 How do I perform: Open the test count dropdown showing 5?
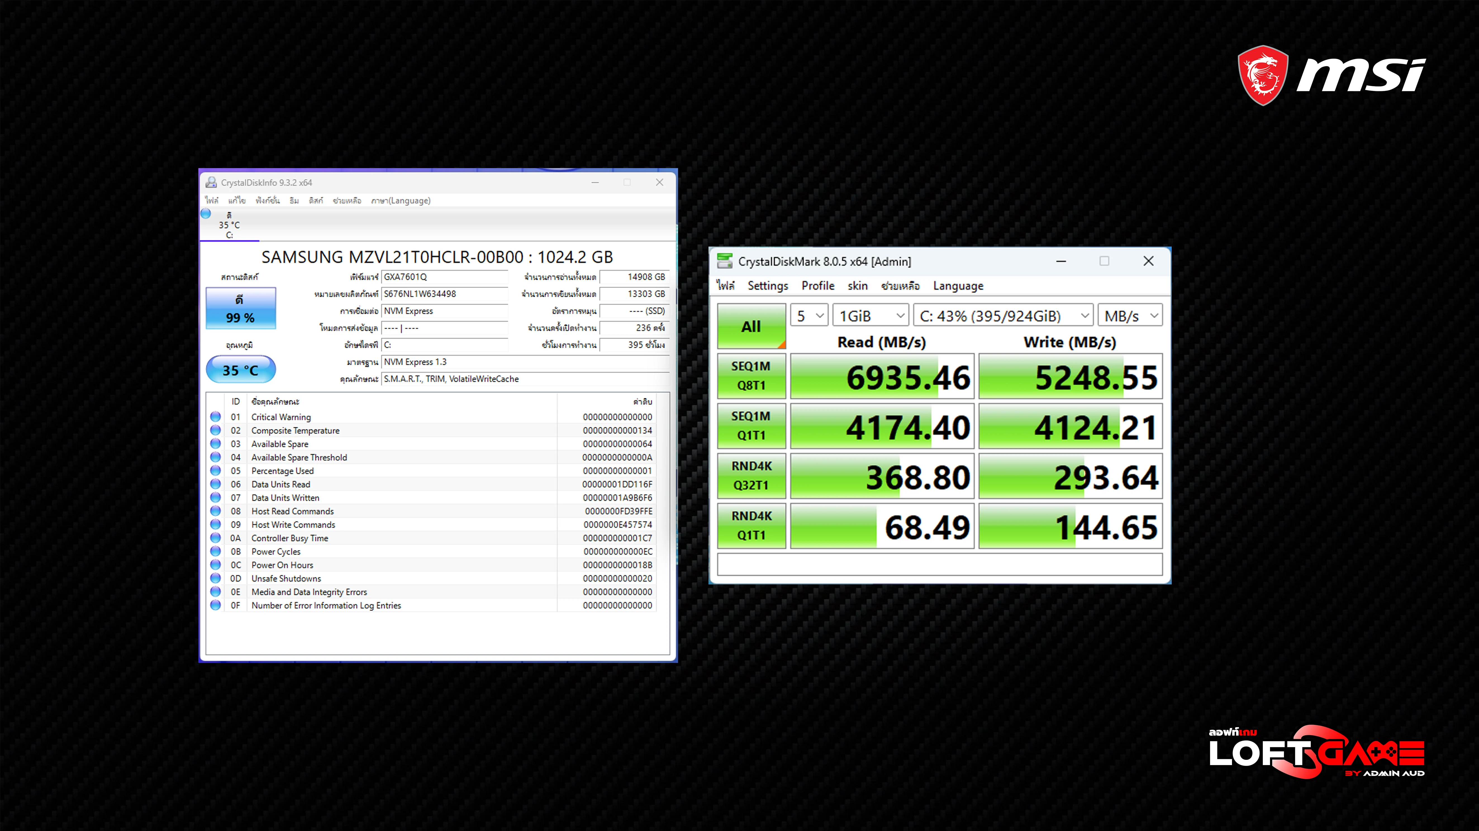tap(809, 316)
